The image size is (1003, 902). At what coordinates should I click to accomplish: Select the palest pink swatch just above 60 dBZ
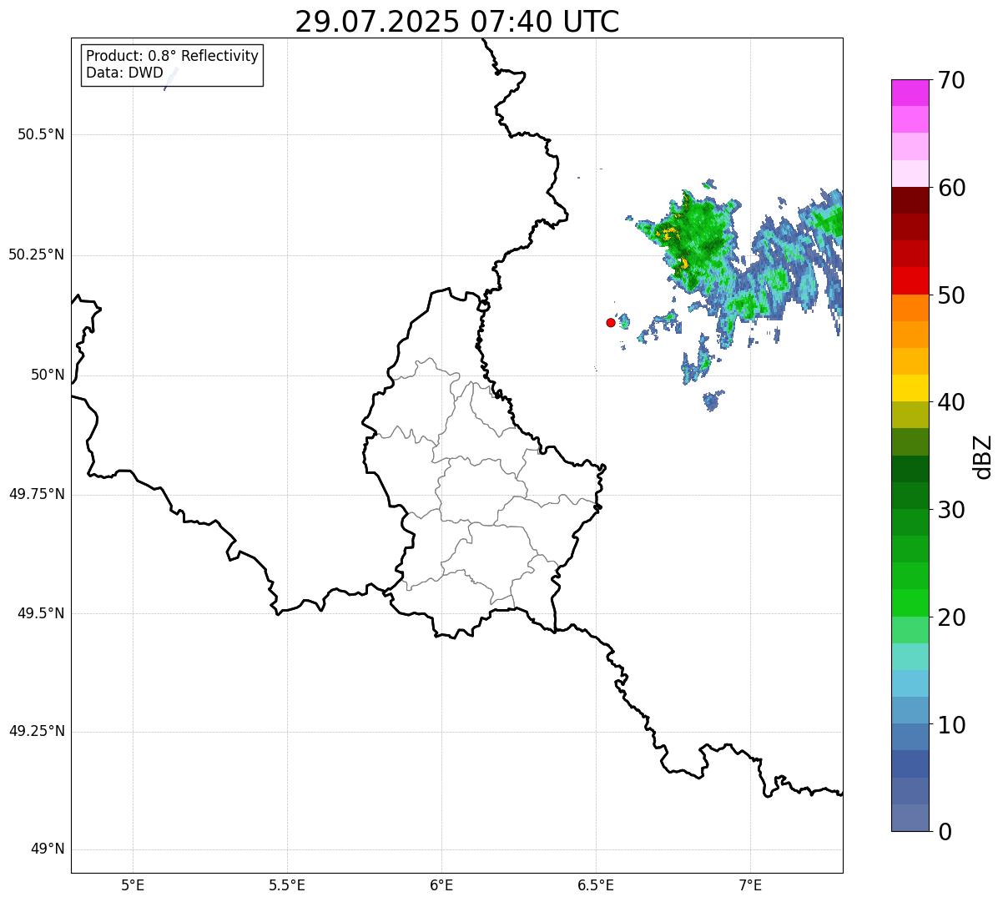(x=910, y=174)
